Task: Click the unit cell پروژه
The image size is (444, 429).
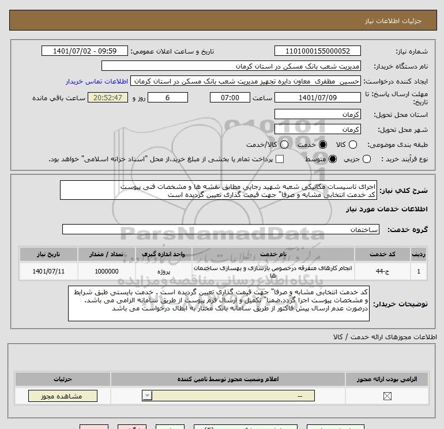Action: click(164, 271)
